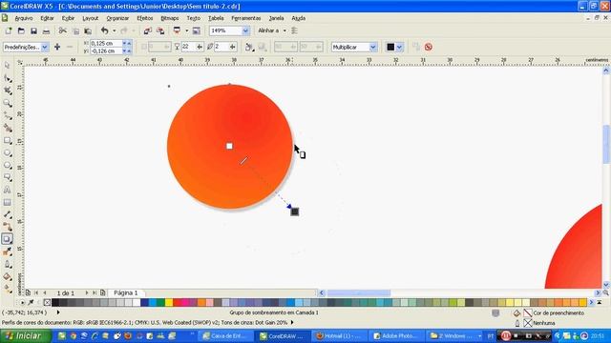Viewport: 611px width, 343px height.
Task: Open the zoom level 149% dropdown
Action: coord(245,30)
